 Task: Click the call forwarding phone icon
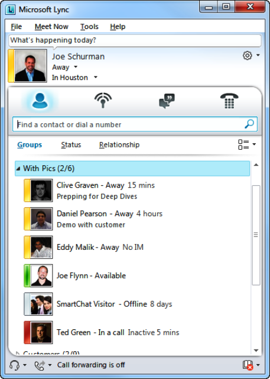coord(40,365)
